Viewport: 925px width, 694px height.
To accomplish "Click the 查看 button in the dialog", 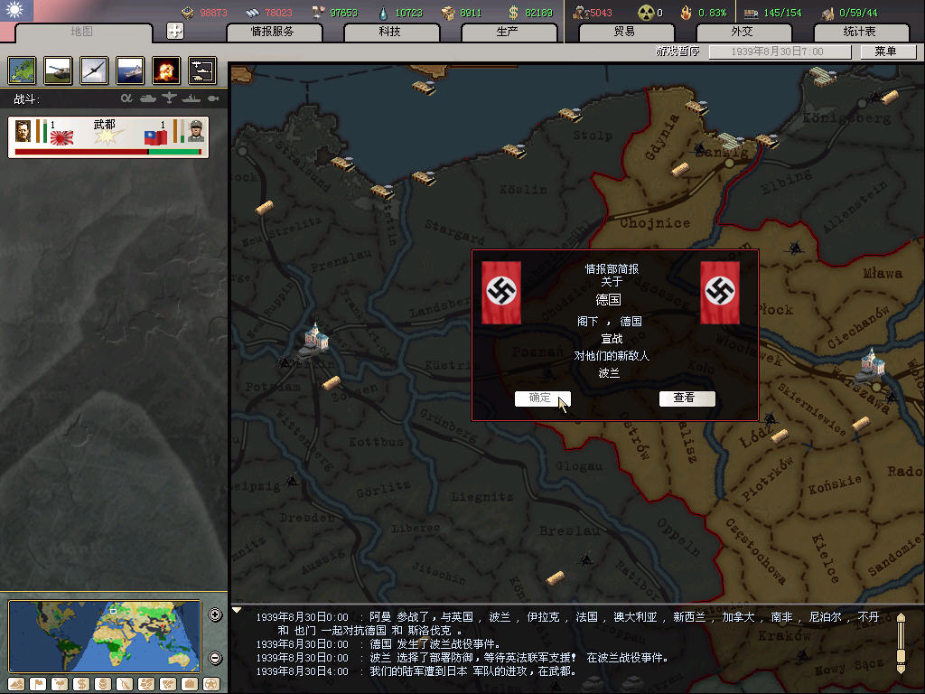I will tap(687, 399).
